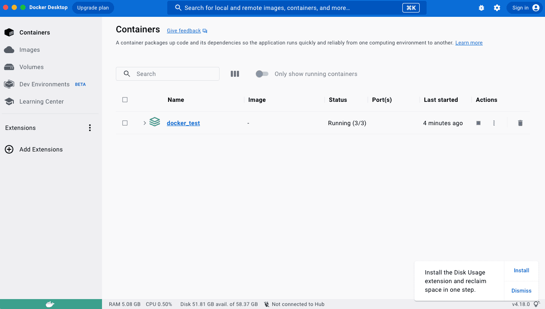The width and height of the screenshot is (545, 309).
Task: Expand the docker_test compose stack
Action: point(145,123)
